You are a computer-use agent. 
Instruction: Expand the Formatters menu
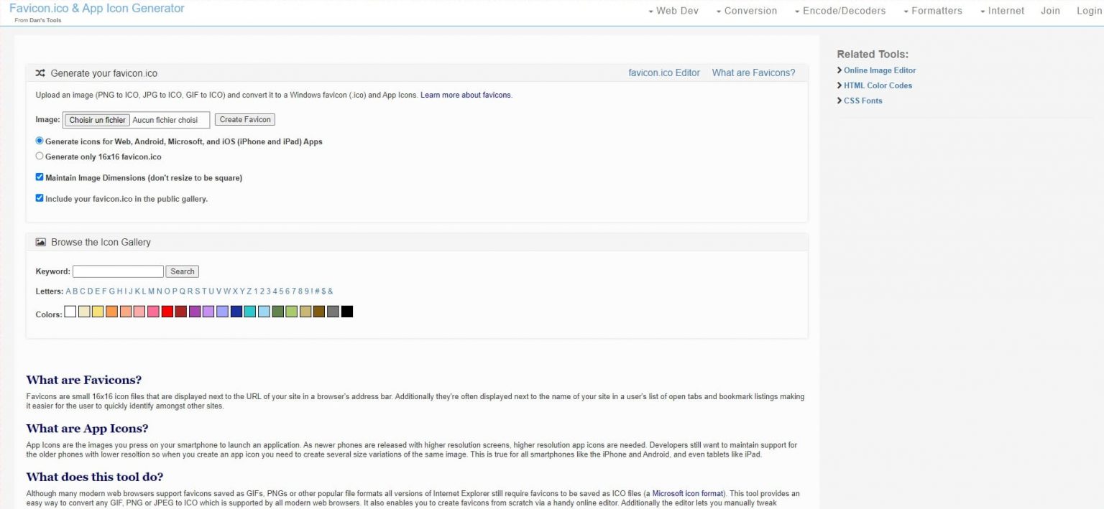point(932,11)
